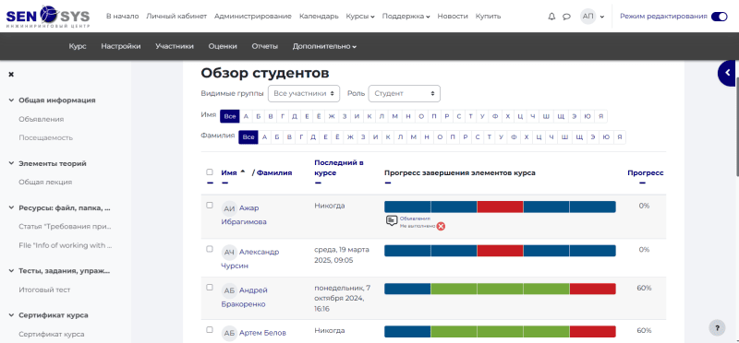Filter Имя by the letter А
Viewport: 739px width, 343px height.
[246, 116]
